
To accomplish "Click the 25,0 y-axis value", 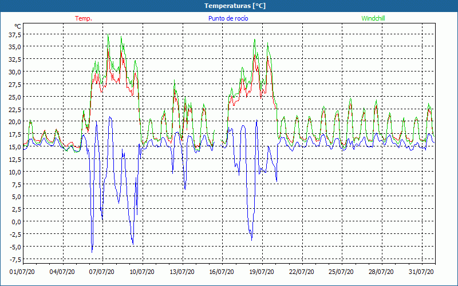I will (15, 97).
